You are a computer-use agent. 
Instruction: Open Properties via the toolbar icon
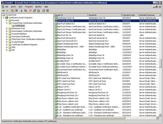point(35,11)
